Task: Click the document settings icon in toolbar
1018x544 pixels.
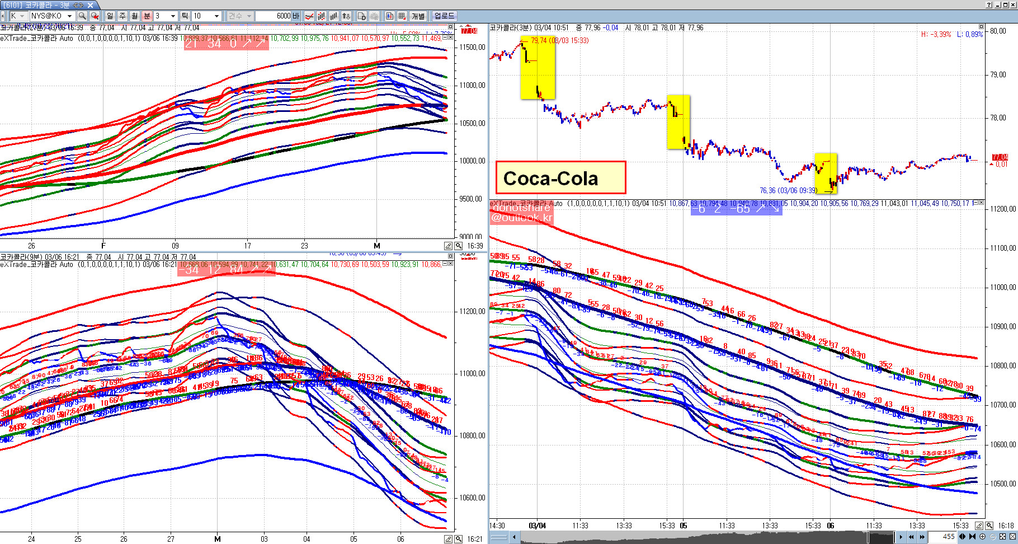Action: pyautogui.click(x=361, y=16)
